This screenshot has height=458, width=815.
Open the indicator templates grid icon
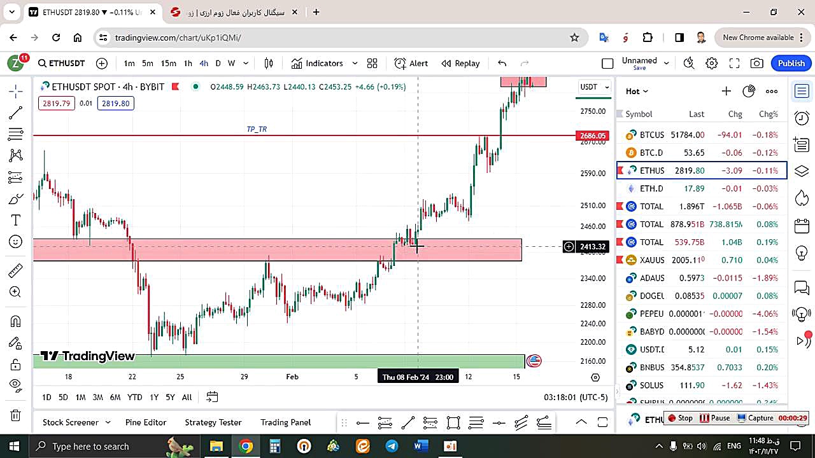pyautogui.click(x=372, y=63)
